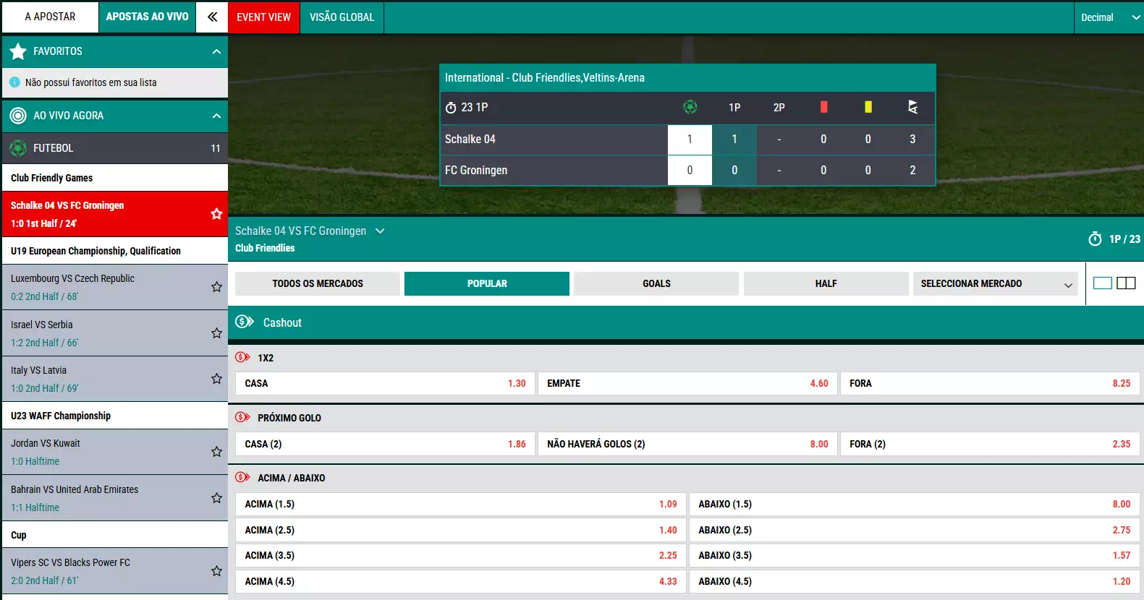Viewport: 1144px width, 600px height.
Task: Bet on Casa at 1.30 odds
Action: pos(385,384)
